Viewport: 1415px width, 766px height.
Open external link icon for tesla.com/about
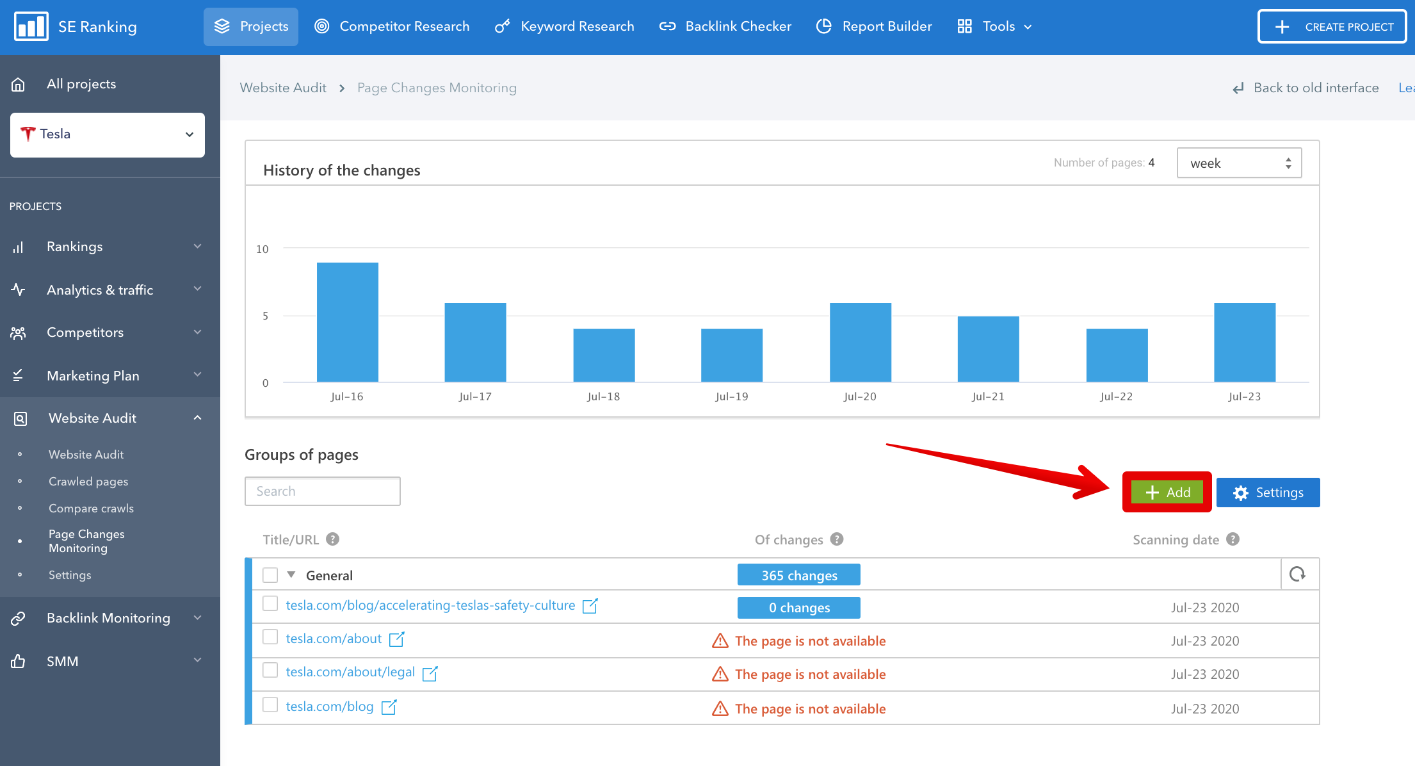click(397, 639)
